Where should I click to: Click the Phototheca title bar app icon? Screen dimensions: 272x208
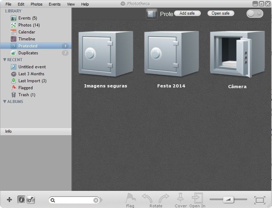tap(123, 4)
